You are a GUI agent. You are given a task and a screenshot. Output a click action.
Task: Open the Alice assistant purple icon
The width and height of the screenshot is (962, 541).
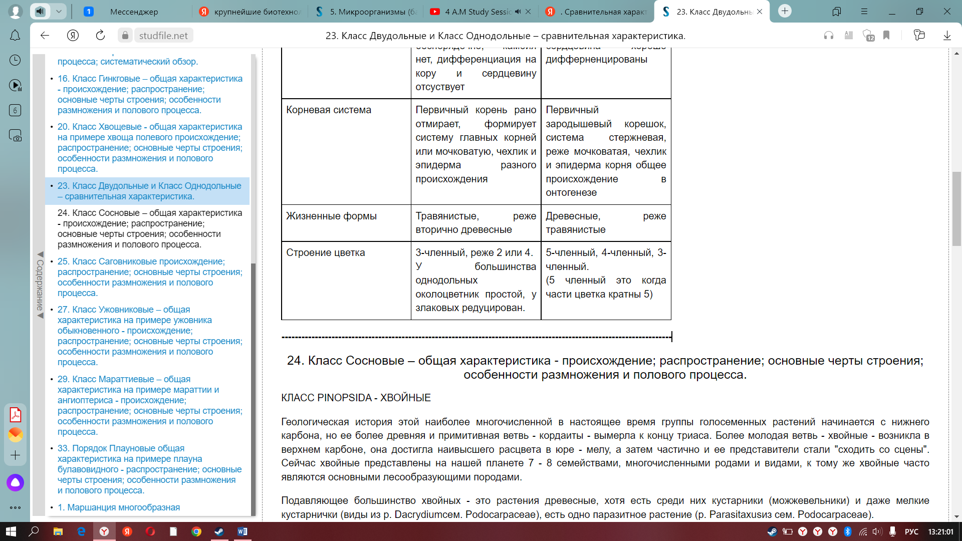15,482
